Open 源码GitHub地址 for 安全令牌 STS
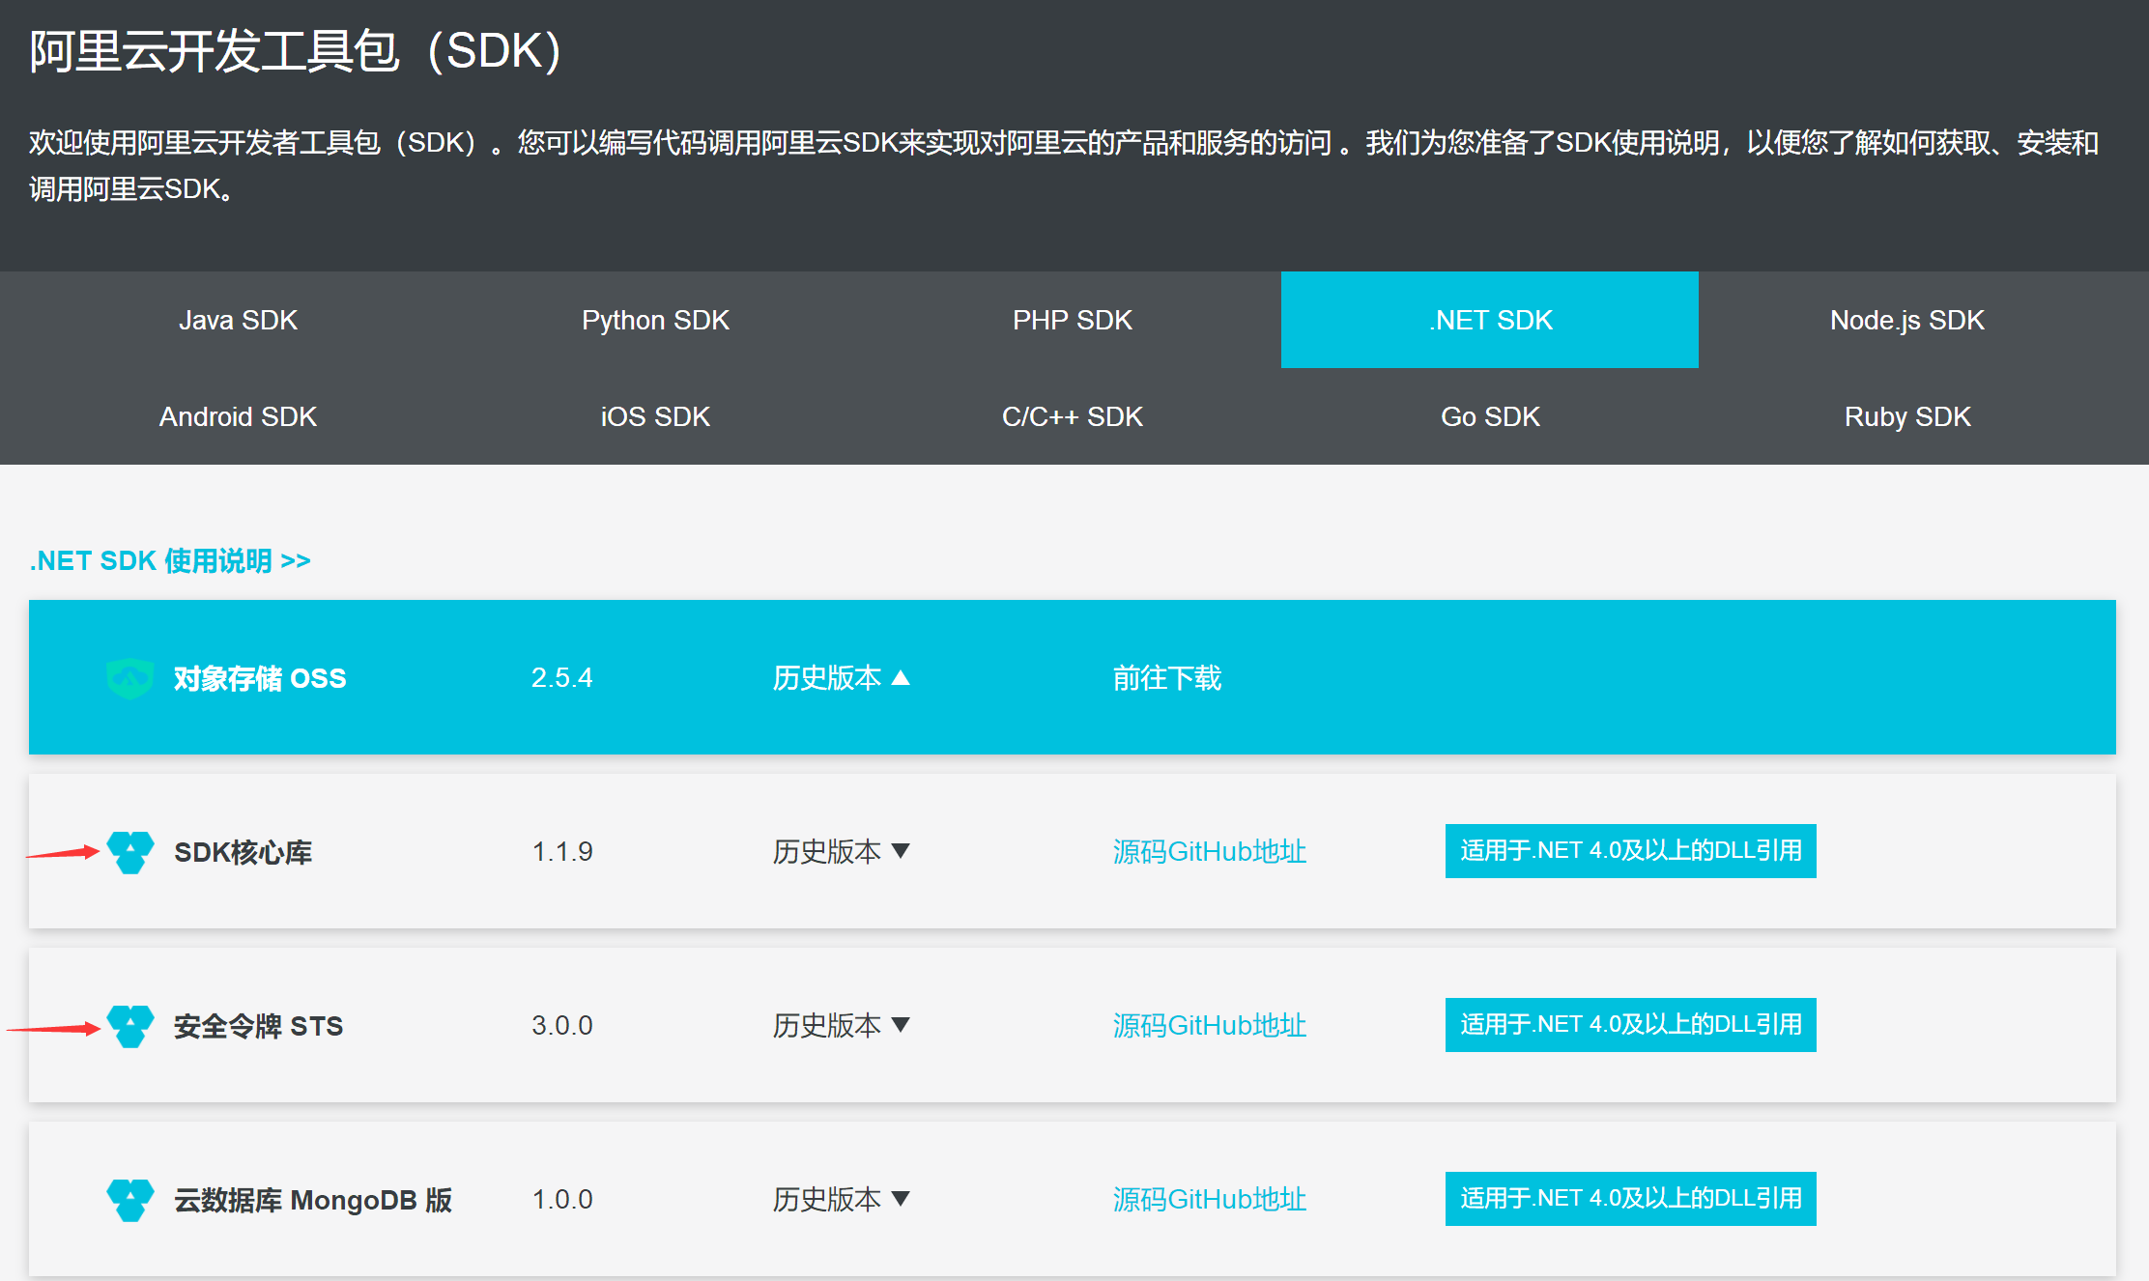The height and width of the screenshot is (1281, 2149). [x=1210, y=1025]
